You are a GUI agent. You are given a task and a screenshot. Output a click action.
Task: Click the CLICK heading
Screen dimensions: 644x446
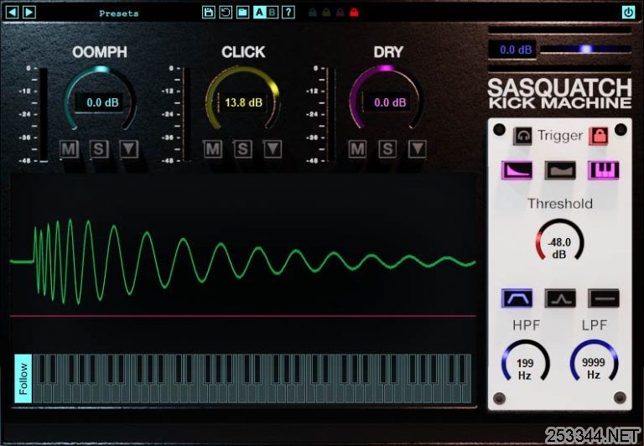click(243, 52)
